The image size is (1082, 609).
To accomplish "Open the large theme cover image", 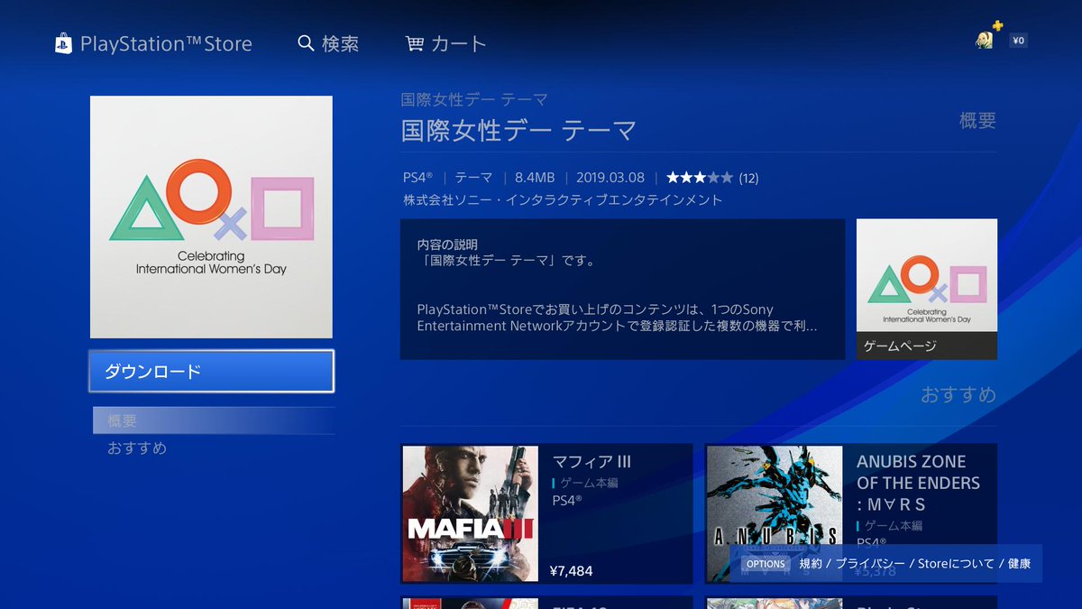I will pos(211,217).
